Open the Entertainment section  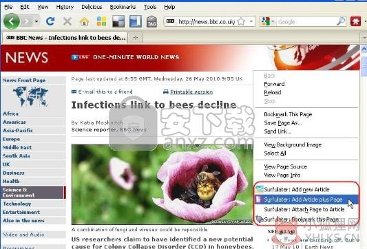tap(21, 212)
